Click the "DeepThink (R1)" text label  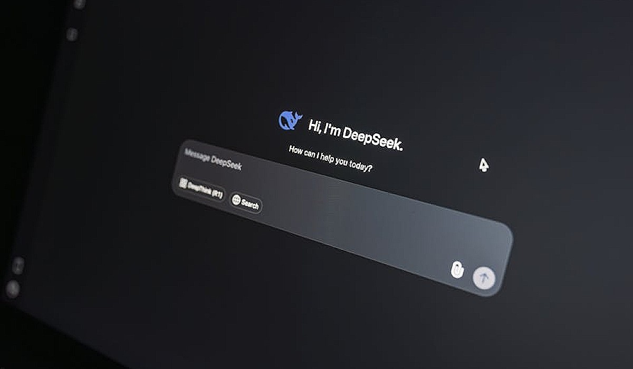pos(206,191)
